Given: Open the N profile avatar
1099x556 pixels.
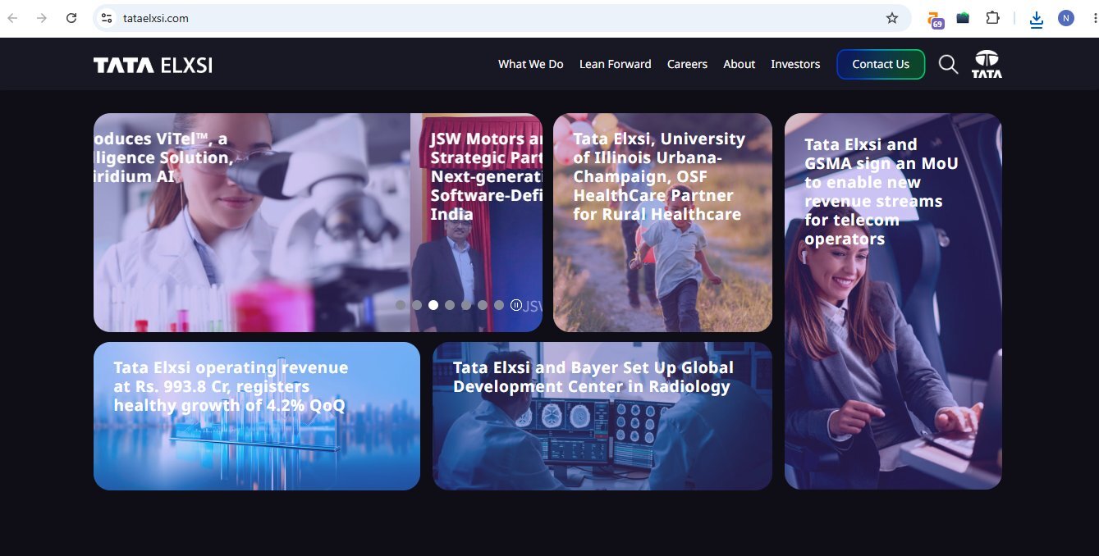Looking at the screenshot, I should pos(1066,18).
